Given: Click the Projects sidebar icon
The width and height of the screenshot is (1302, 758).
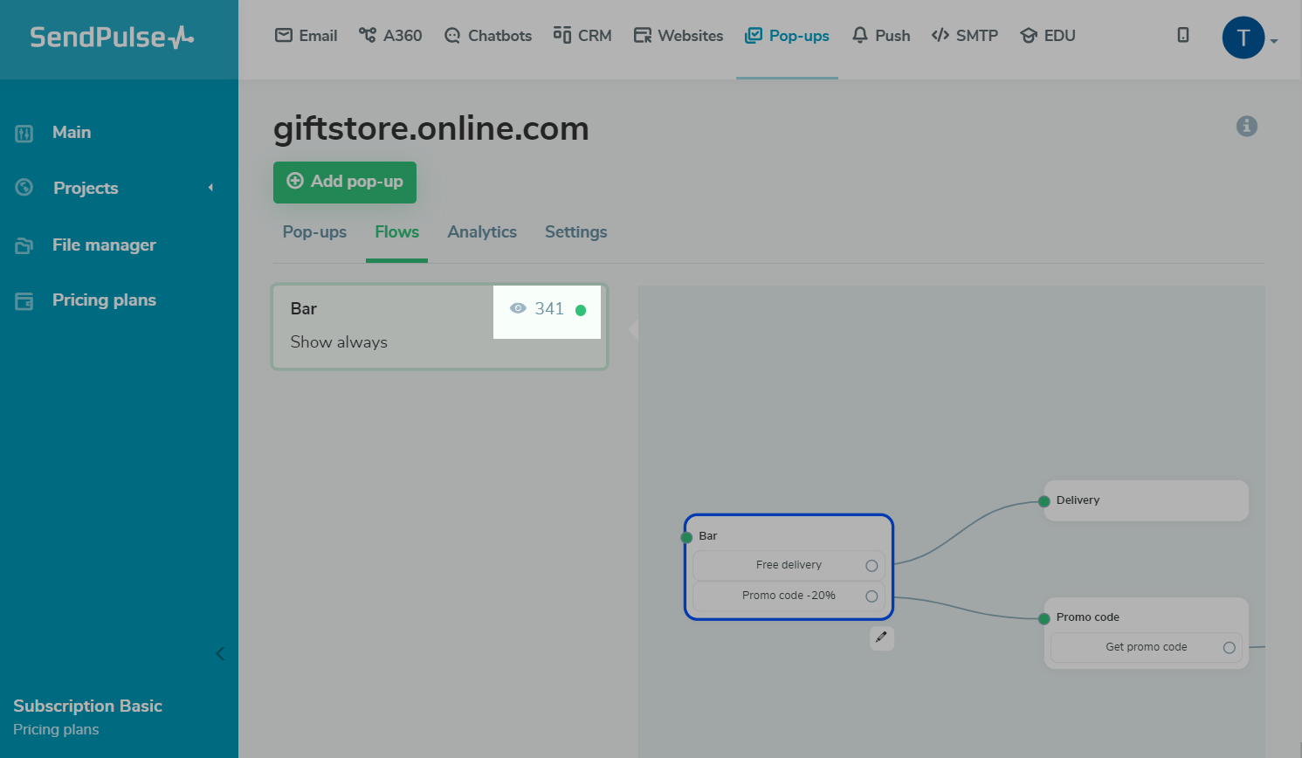Looking at the screenshot, I should coord(24,187).
